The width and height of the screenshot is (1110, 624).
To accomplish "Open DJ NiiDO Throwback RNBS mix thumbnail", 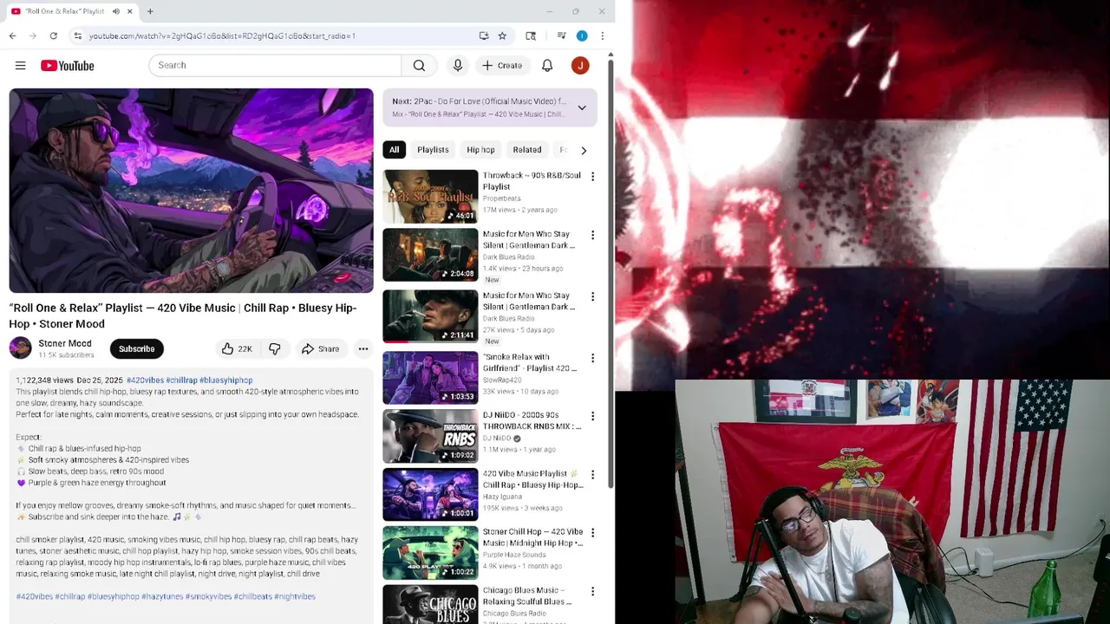I will [x=430, y=436].
